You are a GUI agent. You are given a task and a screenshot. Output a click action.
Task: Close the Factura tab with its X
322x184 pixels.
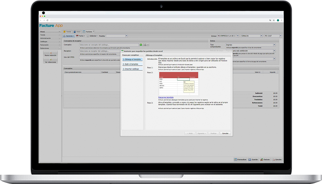pos(94,31)
